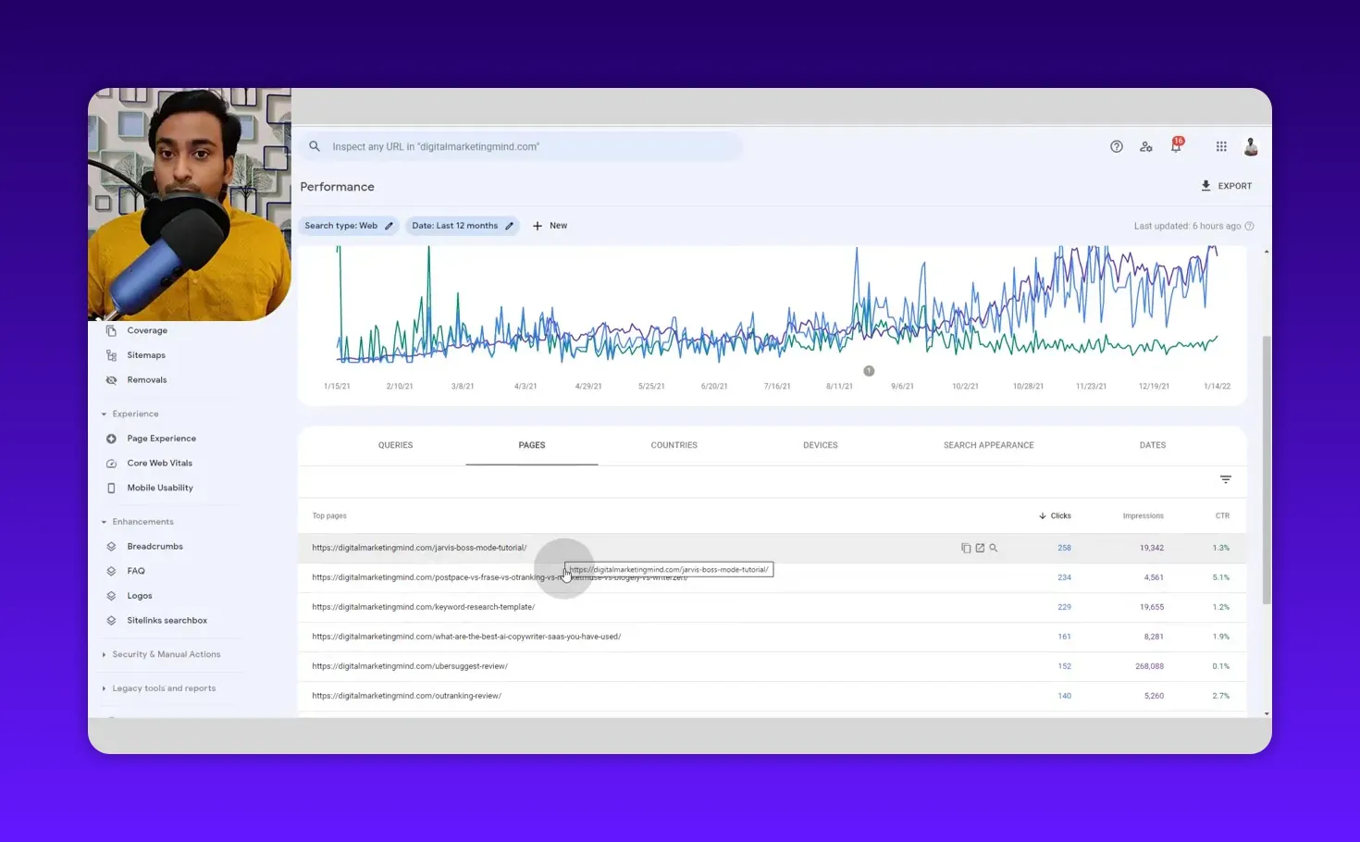Viewport: 1360px width, 842px height.
Task: Open the Help question mark icon
Action: [x=1116, y=146]
